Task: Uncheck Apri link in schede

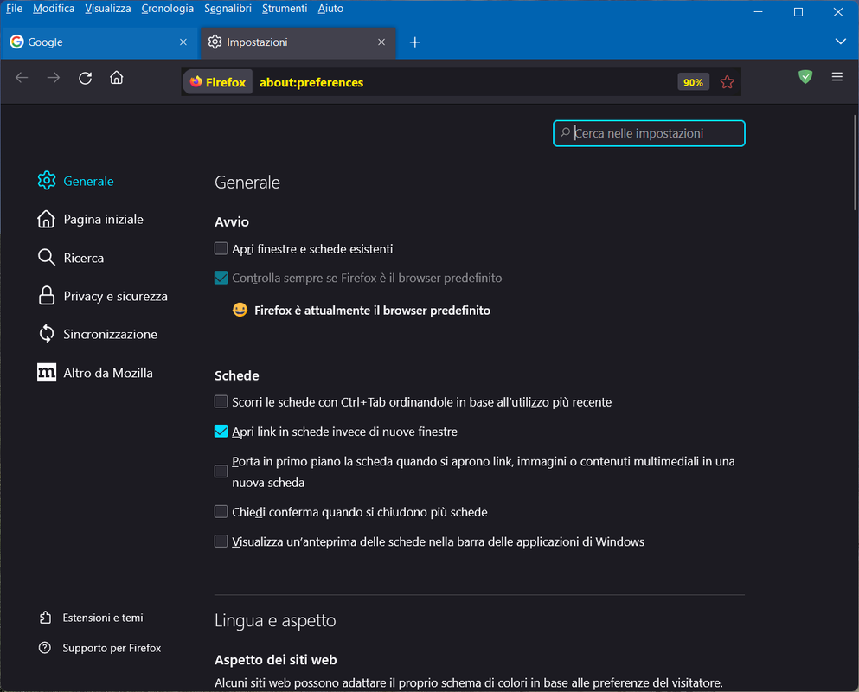Action: click(221, 431)
